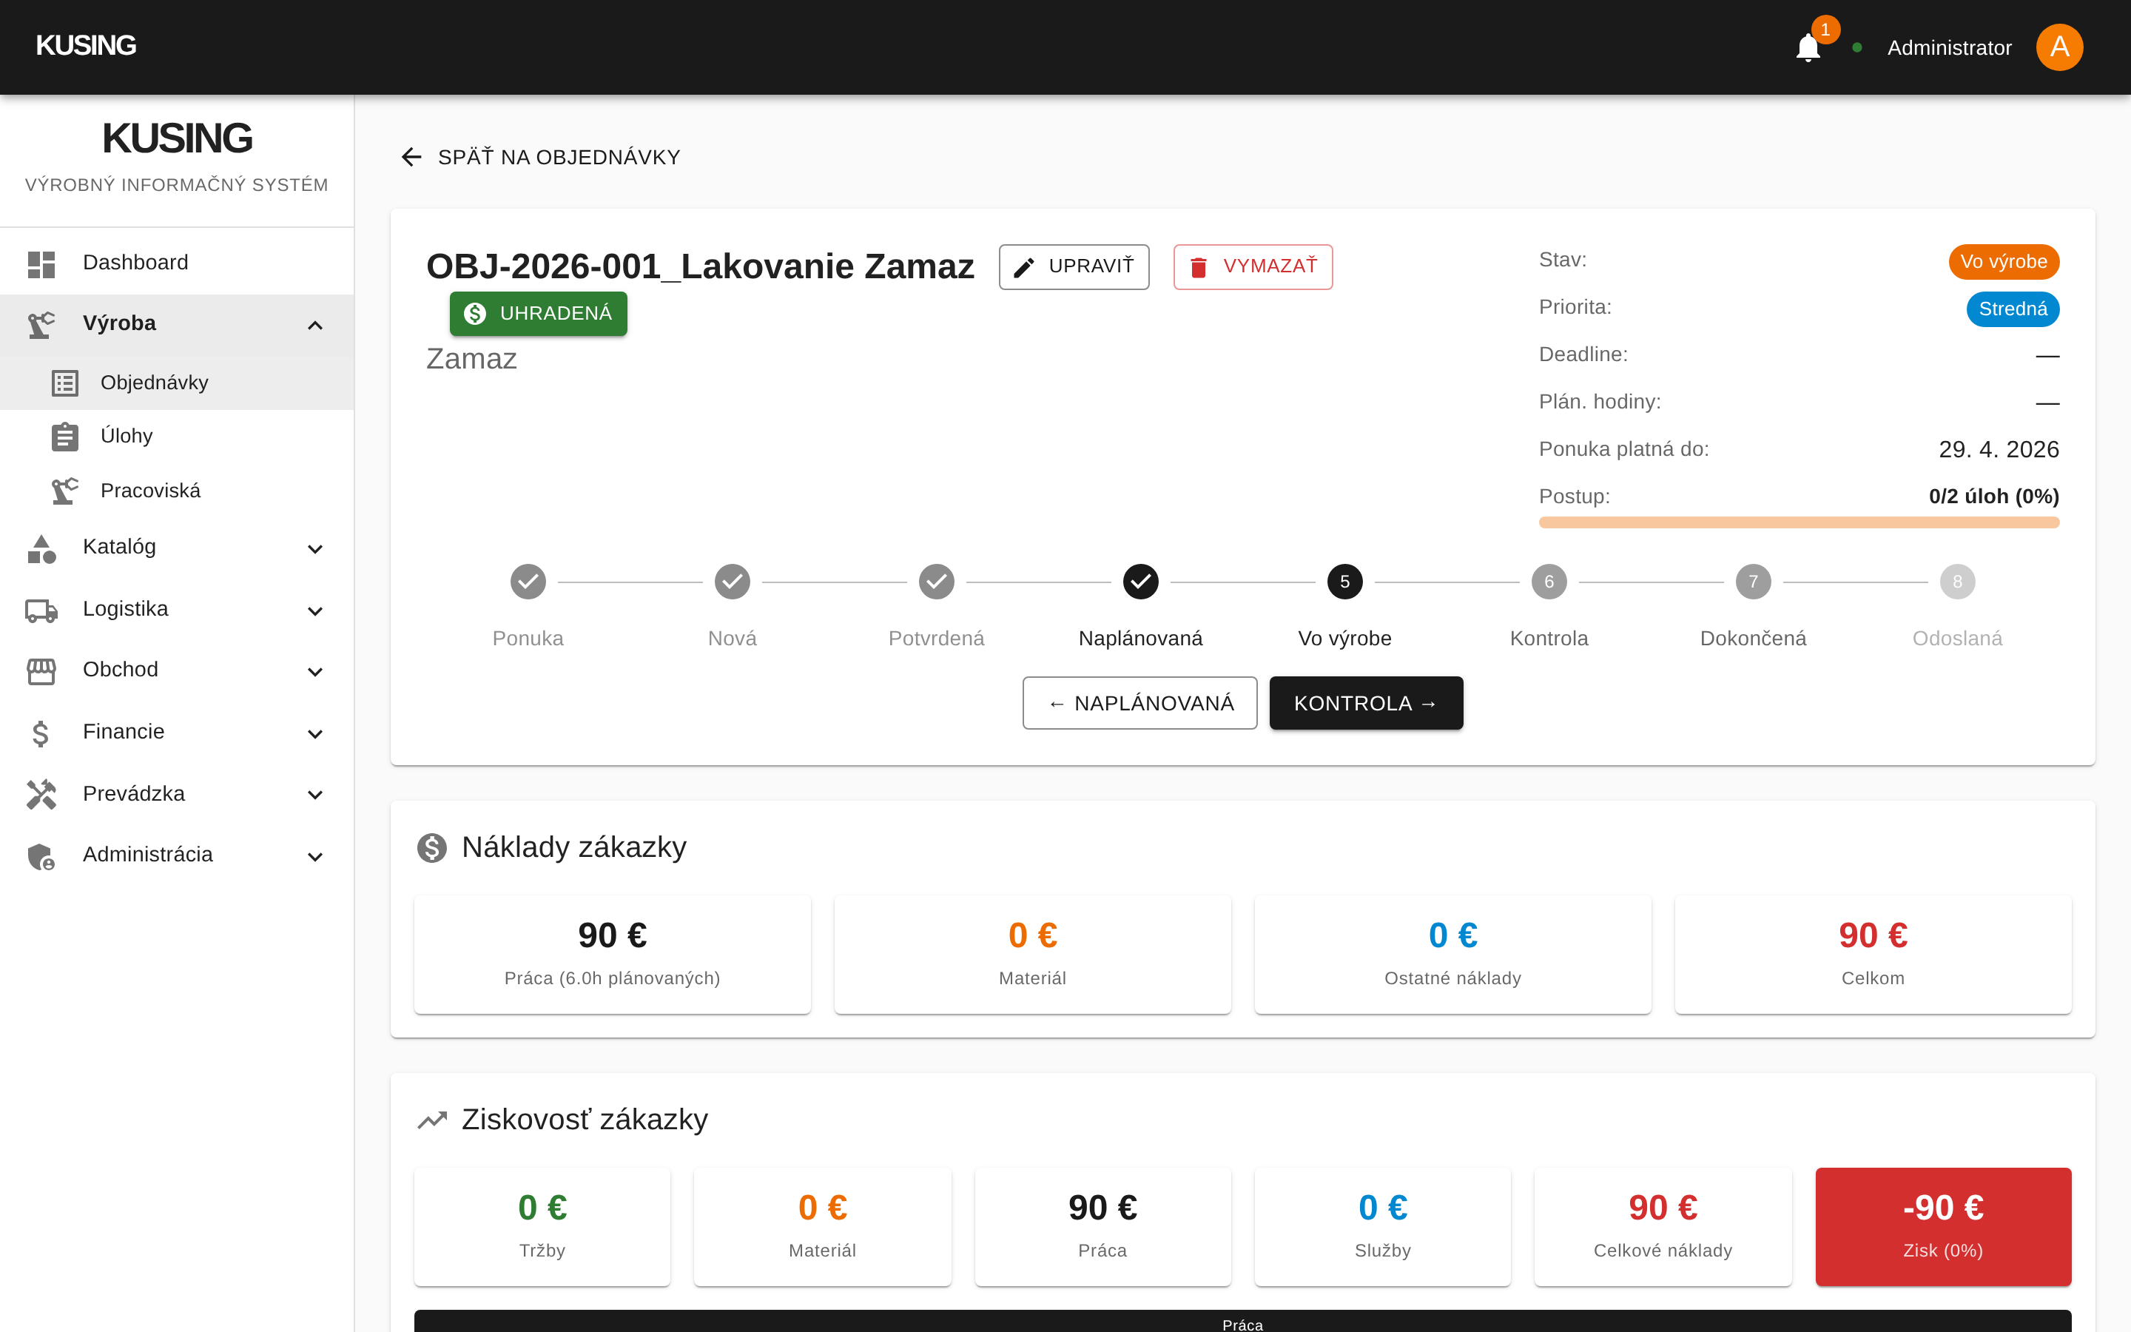Click the trash icon in Vymazať

coord(1199,267)
